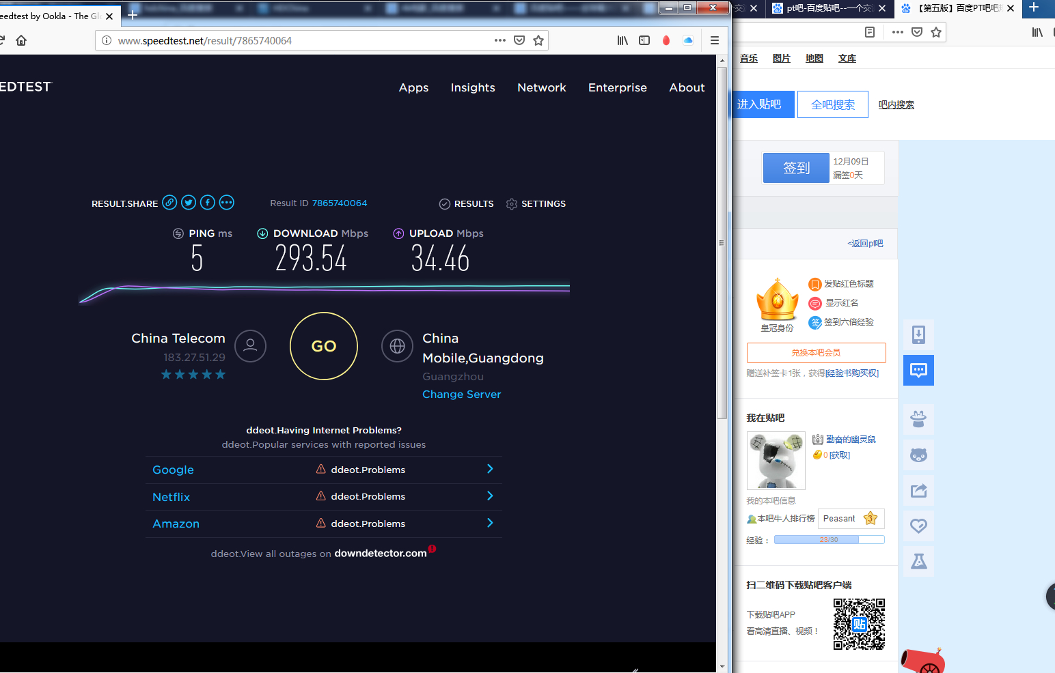This screenshot has width=1055, height=673.
Task: Open page actions menu in Speedtest address bar
Action: [x=500, y=40]
